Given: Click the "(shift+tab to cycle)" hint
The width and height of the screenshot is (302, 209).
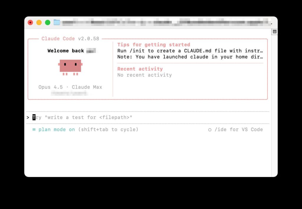Looking at the screenshot, I should click(x=108, y=130).
